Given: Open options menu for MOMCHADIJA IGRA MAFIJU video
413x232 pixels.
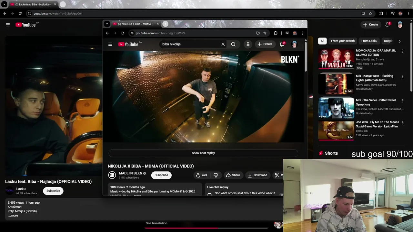Looking at the screenshot, I should click(403, 51).
